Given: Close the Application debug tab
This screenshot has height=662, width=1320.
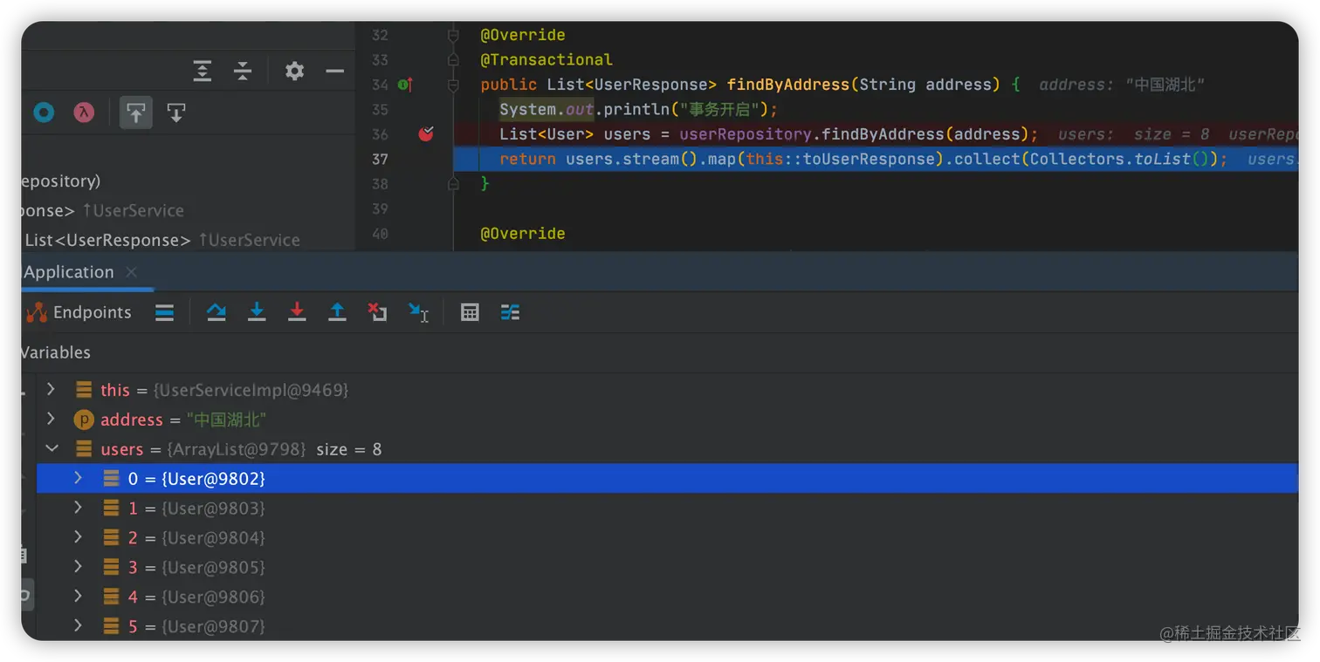Looking at the screenshot, I should click(x=131, y=272).
